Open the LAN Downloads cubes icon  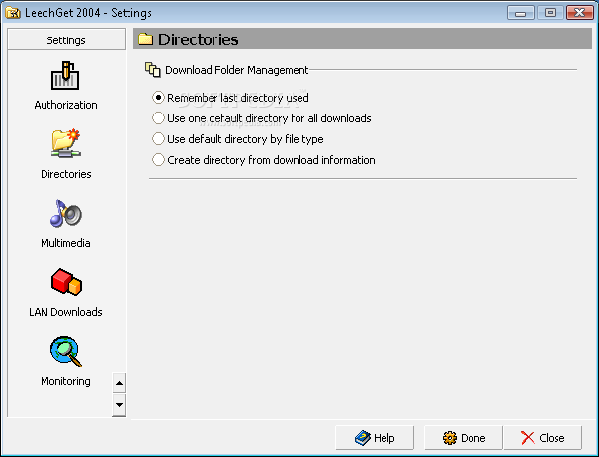(x=66, y=282)
